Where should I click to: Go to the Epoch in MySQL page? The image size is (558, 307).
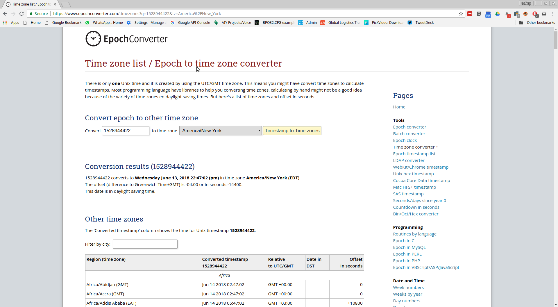[409, 247]
